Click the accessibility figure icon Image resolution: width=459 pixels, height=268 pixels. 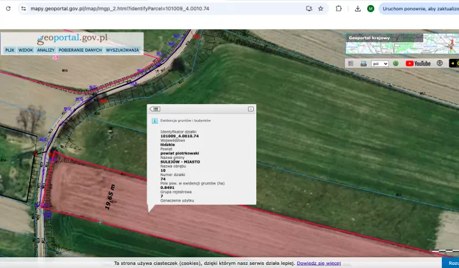coord(439,63)
